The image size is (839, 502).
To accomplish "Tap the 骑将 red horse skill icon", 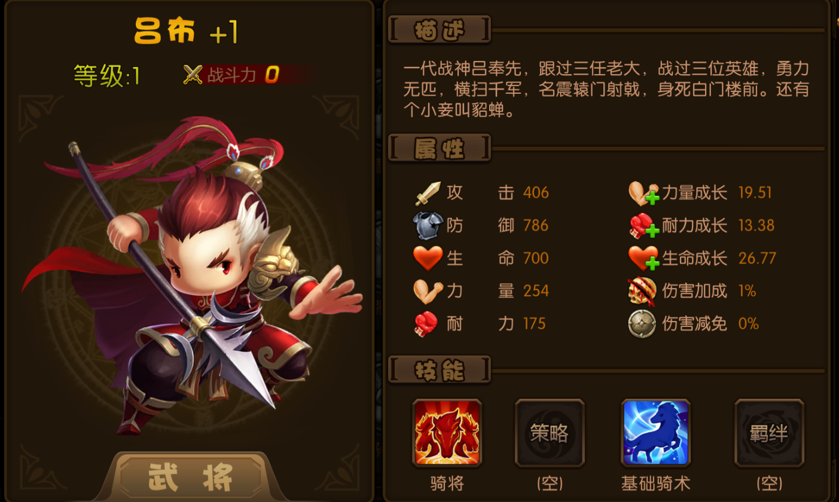I will point(447,433).
